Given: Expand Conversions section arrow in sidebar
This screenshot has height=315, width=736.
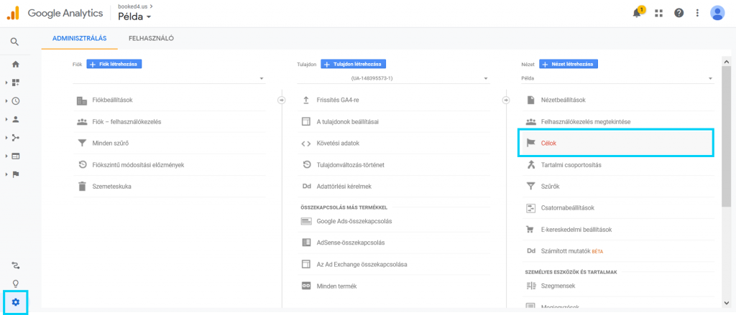Looking at the screenshot, I should 6,174.
